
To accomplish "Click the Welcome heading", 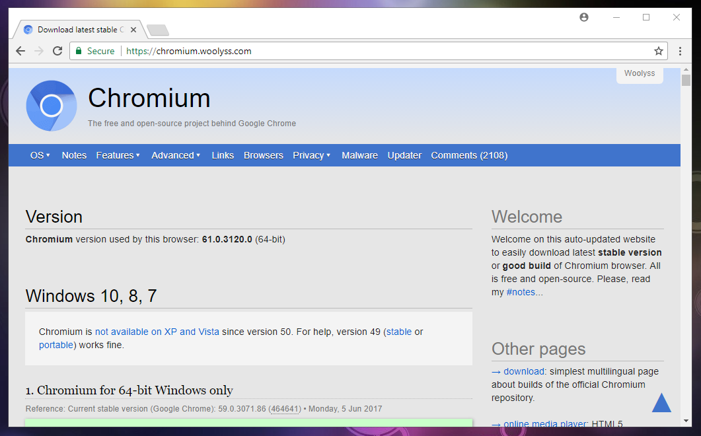I will click(527, 217).
